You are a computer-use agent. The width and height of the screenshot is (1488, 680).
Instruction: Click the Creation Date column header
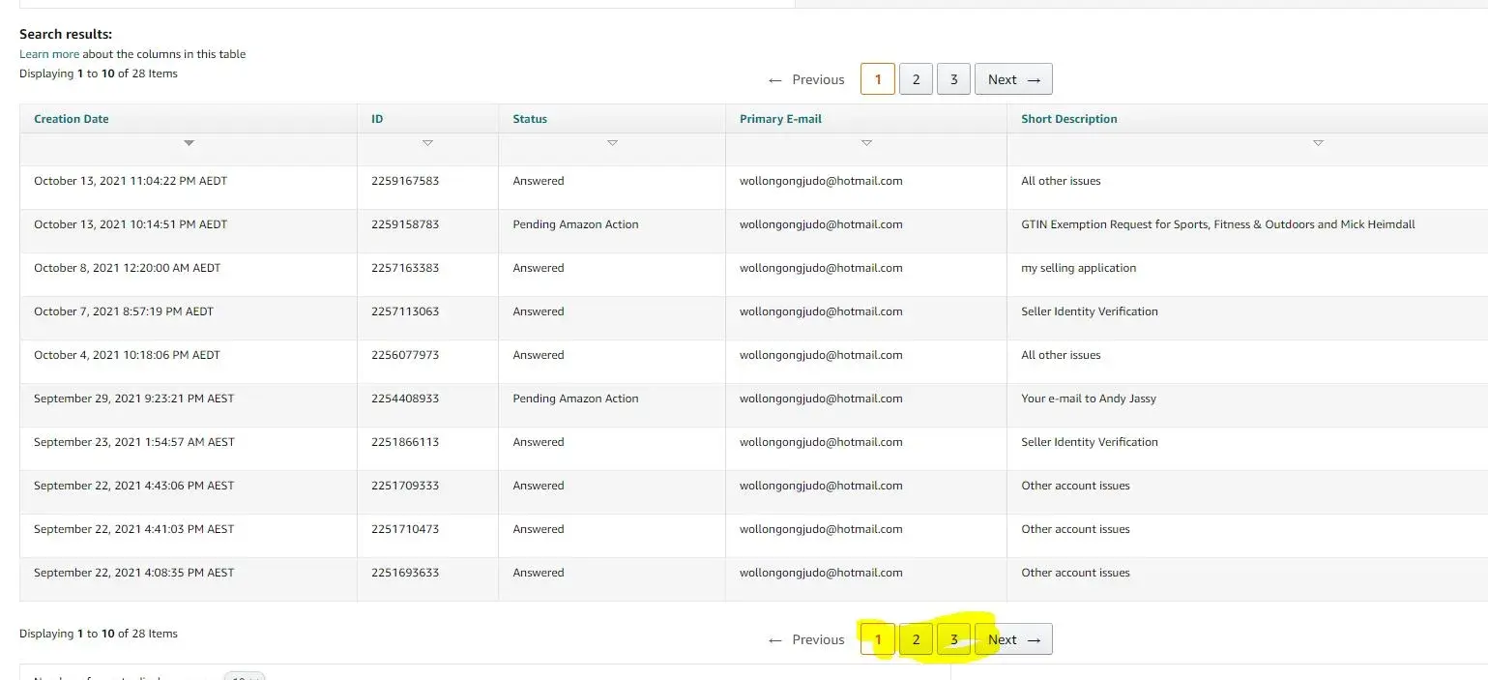click(72, 119)
